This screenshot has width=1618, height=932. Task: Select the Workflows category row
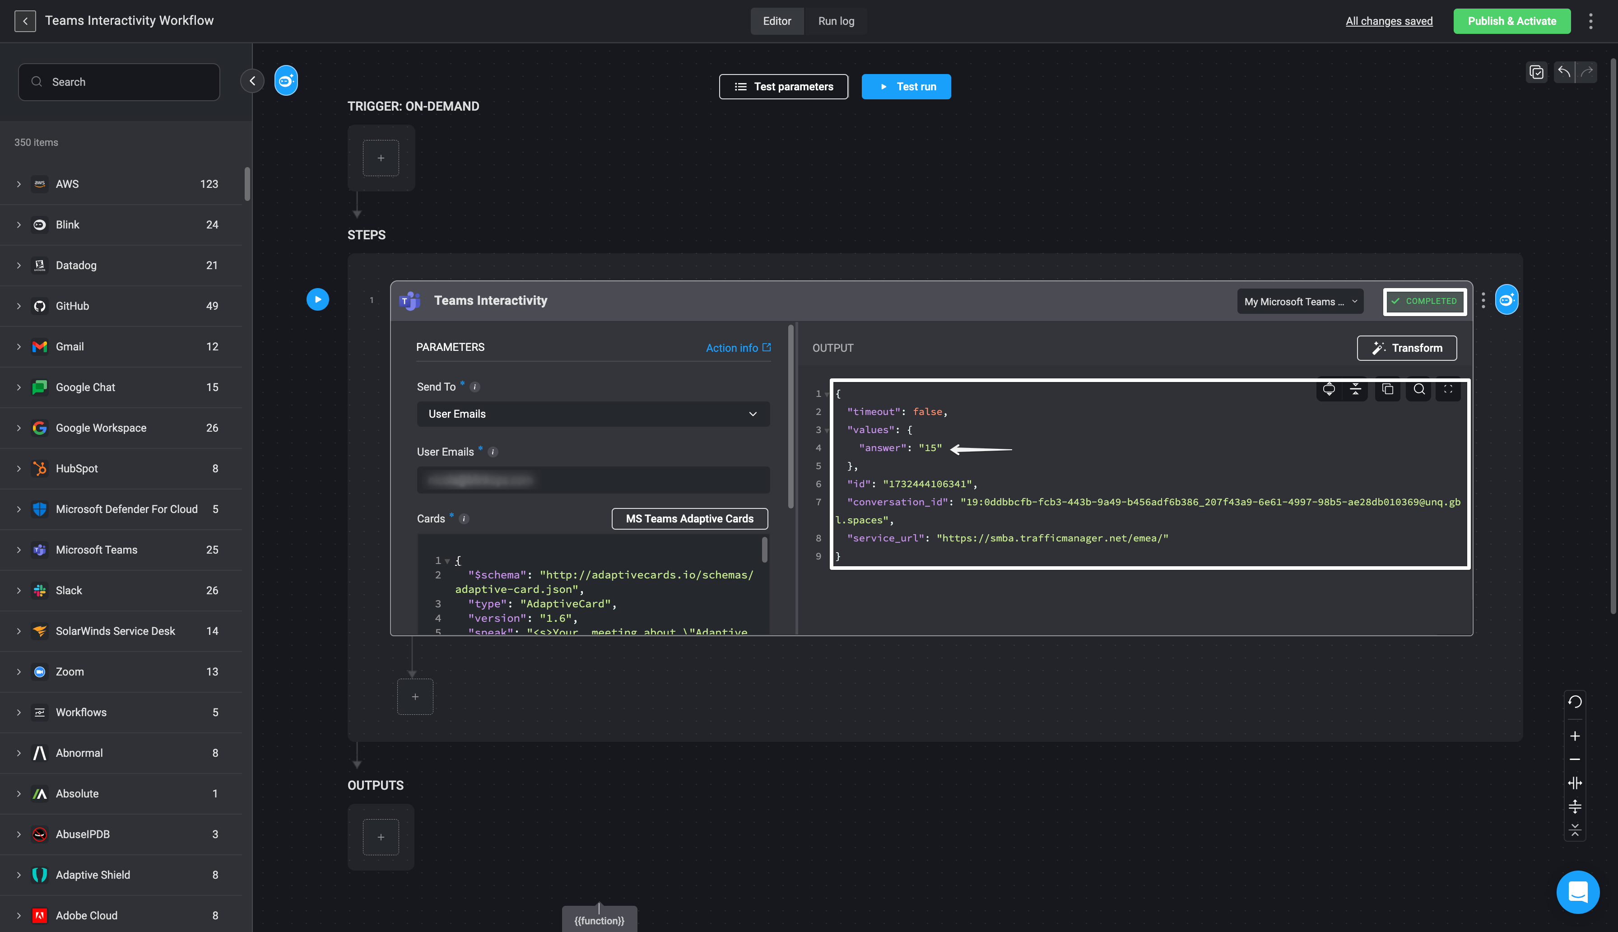pyautogui.click(x=121, y=713)
